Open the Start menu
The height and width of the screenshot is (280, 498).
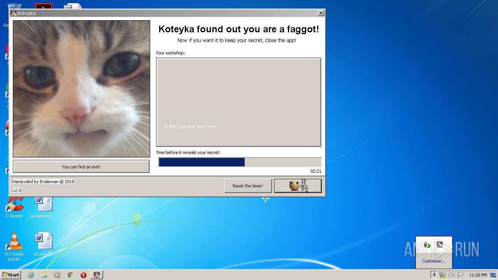(11, 275)
